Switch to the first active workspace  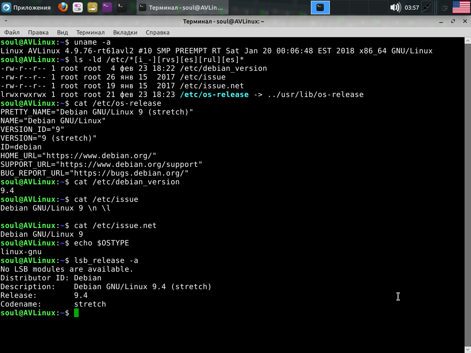pos(320,7)
